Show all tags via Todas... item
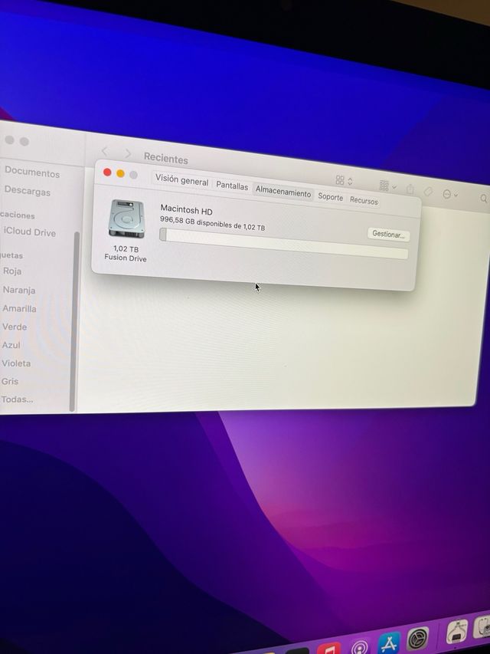 (x=17, y=399)
